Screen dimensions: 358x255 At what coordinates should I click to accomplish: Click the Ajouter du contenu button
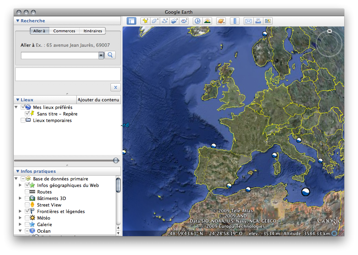tap(98, 100)
